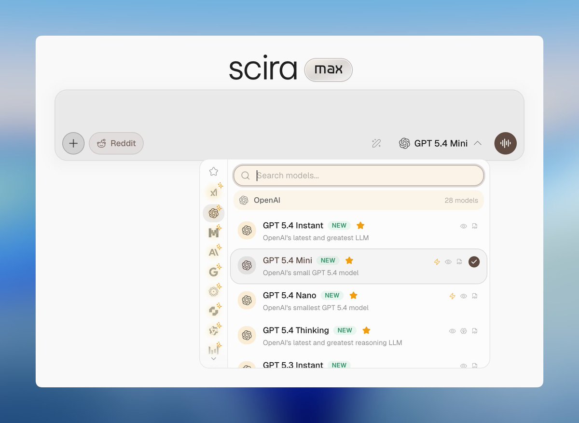579x423 pixels.
Task: Select the circular flower-pattern provider icon
Action: pos(214,291)
